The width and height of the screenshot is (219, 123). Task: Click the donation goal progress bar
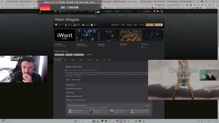(70, 8)
